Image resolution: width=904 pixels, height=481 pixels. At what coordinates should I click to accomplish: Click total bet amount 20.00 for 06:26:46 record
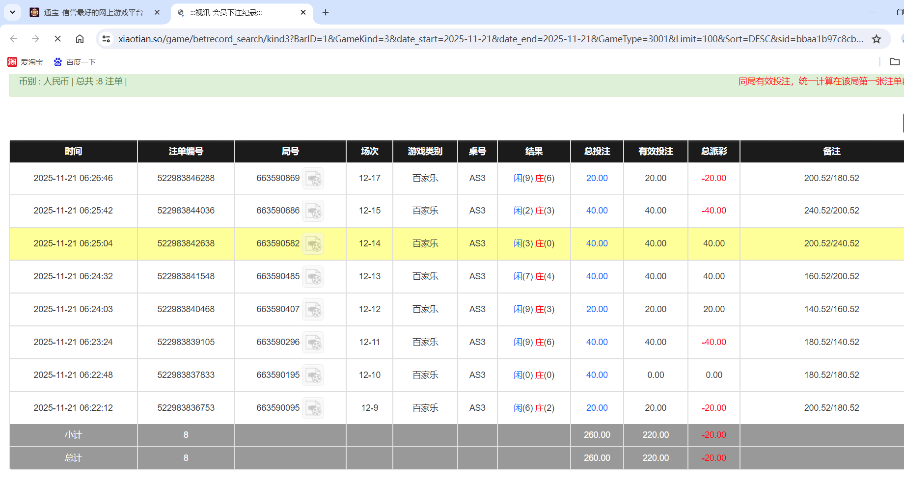(597, 178)
